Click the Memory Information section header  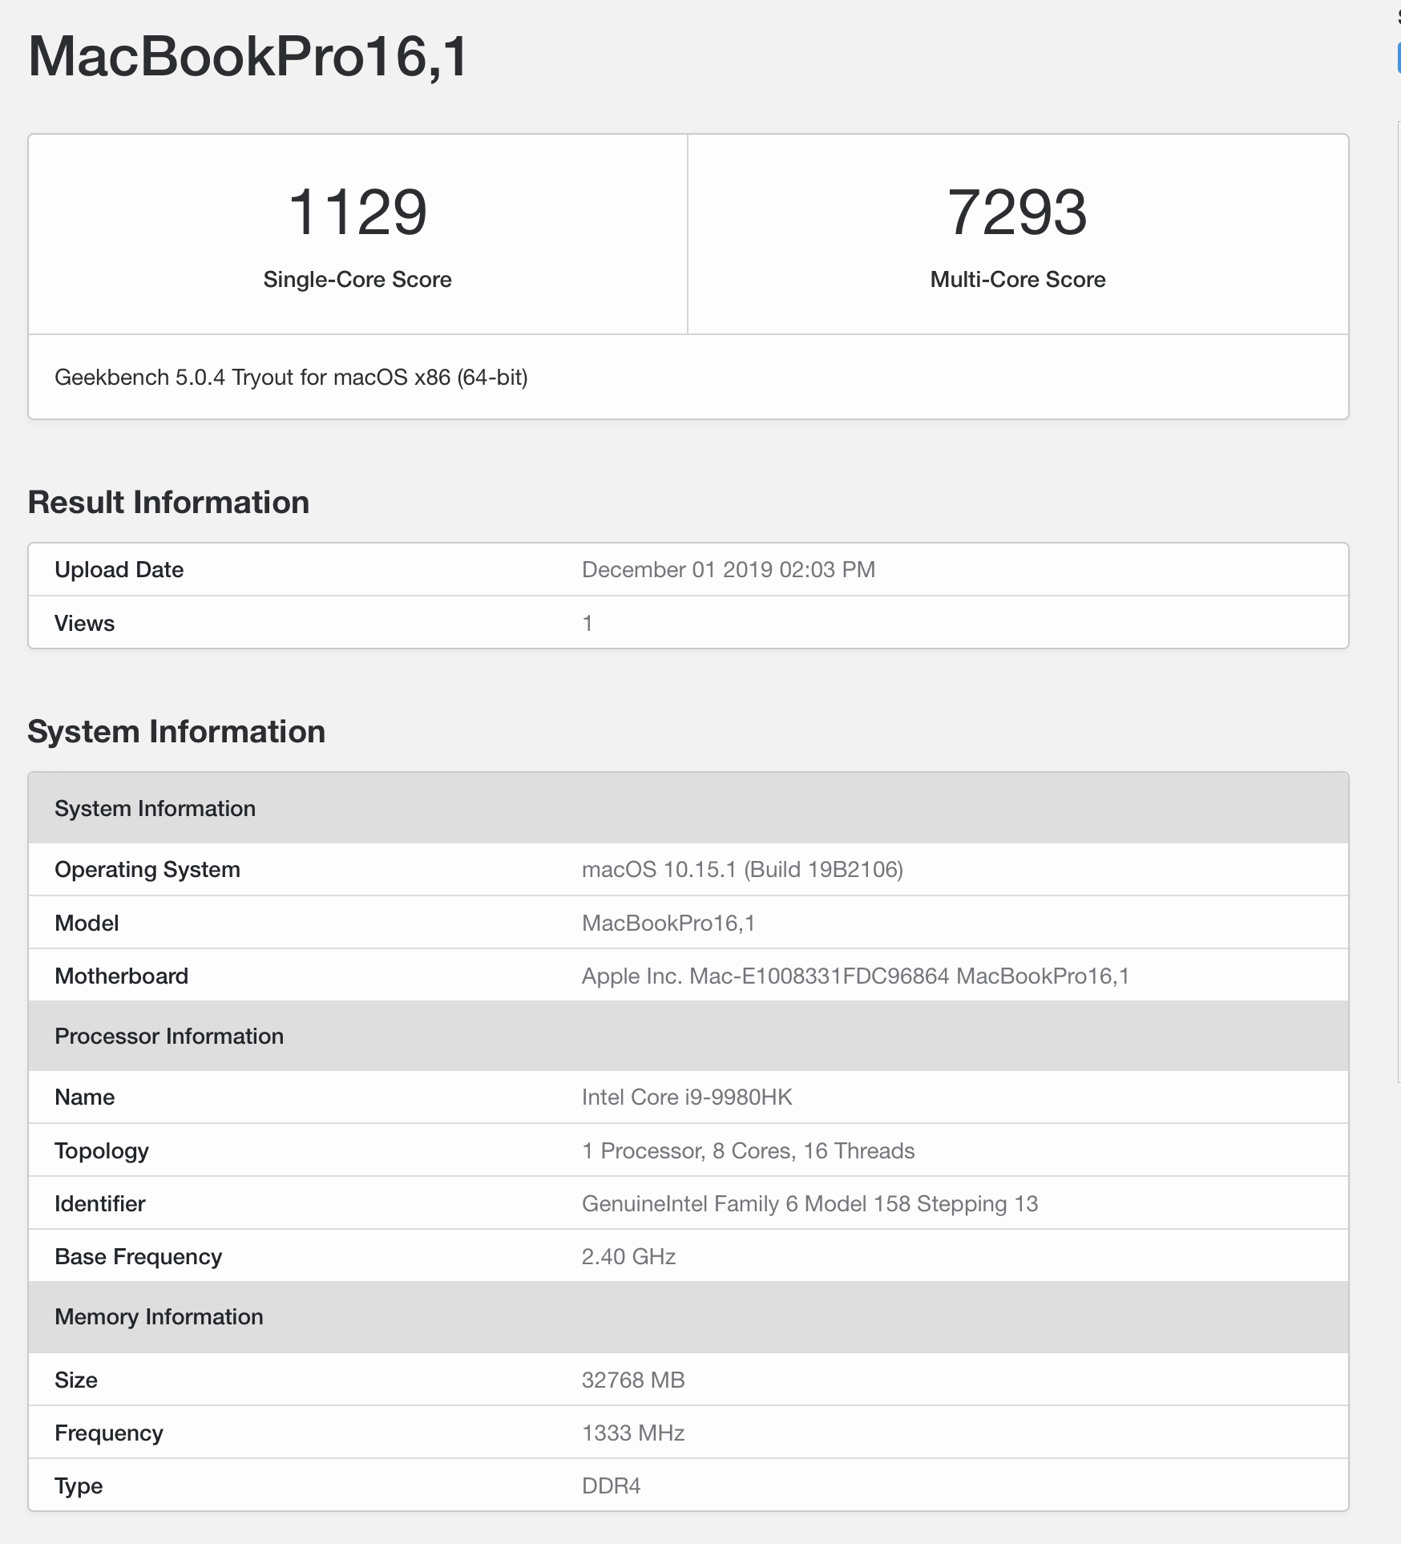coord(688,1316)
